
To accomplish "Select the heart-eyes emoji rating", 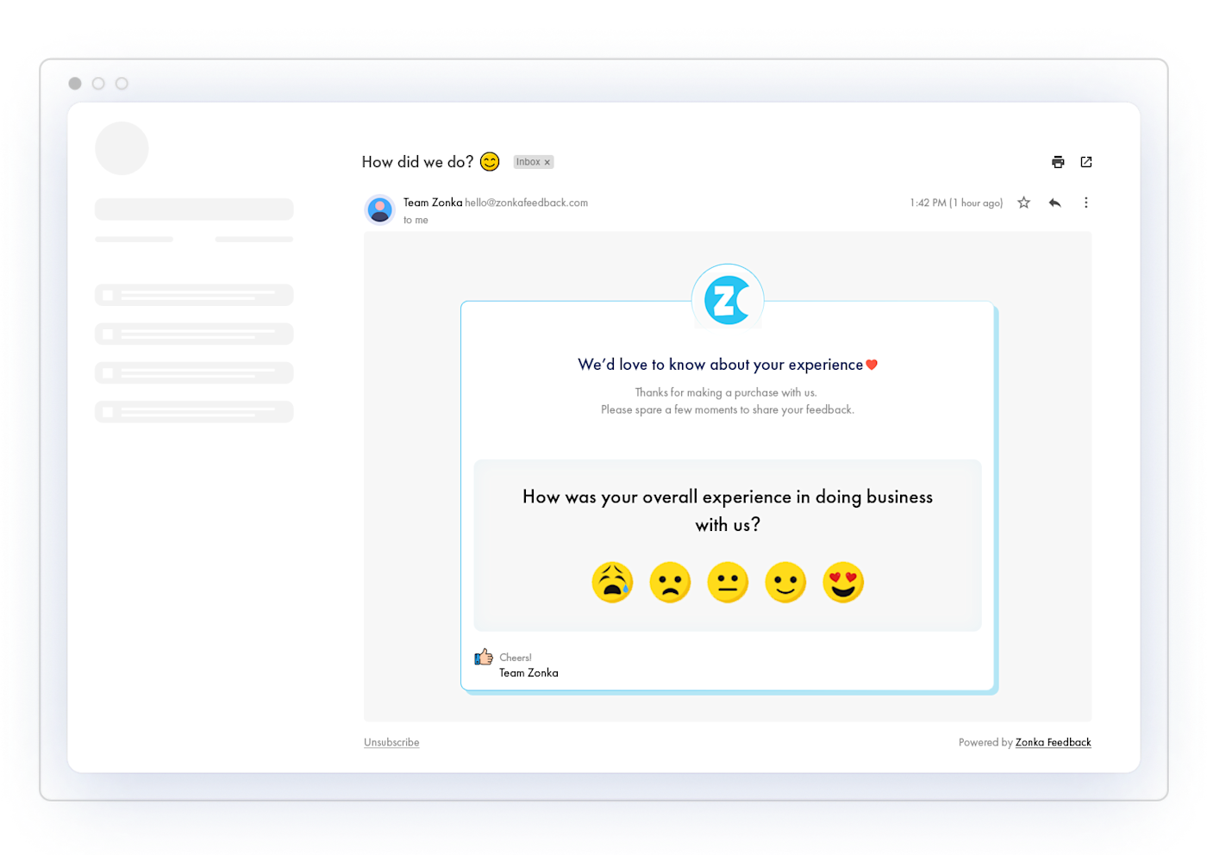I will [843, 583].
